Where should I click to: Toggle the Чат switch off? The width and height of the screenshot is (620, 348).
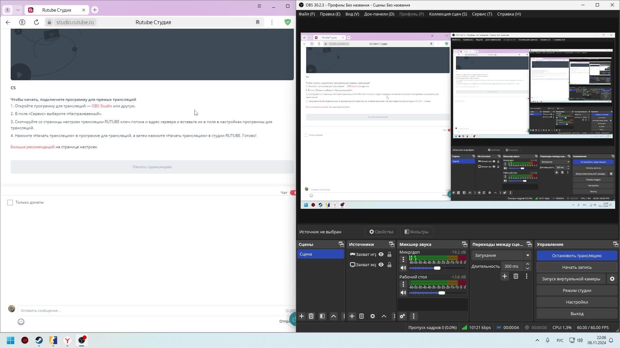293,193
